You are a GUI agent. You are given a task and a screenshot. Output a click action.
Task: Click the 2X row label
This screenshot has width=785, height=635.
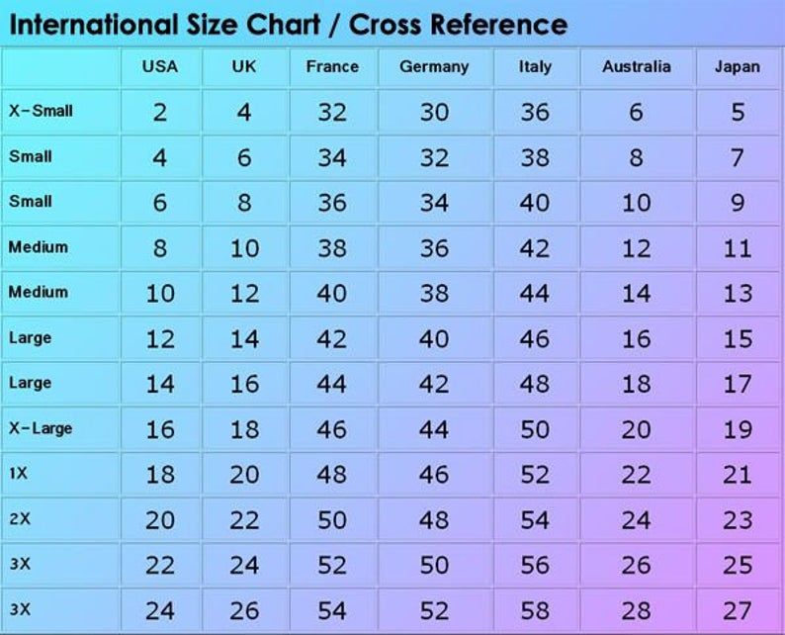tap(19, 519)
